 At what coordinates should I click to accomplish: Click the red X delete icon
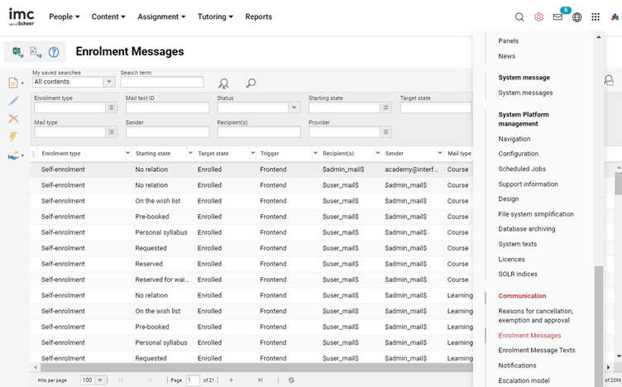pyautogui.click(x=13, y=118)
